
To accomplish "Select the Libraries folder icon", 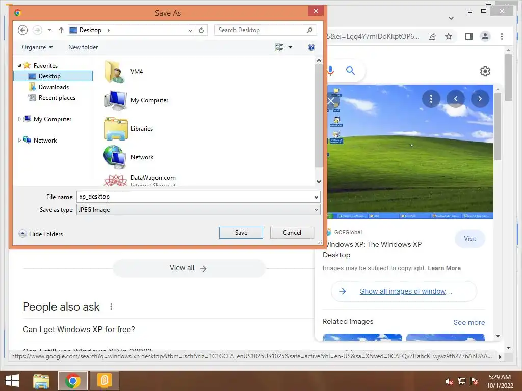I will tap(116, 129).
